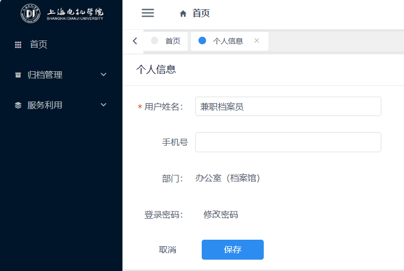Open the 归档管理 sidebar menu label
This screenshot has height=271, width=404.
coord(45,75)
